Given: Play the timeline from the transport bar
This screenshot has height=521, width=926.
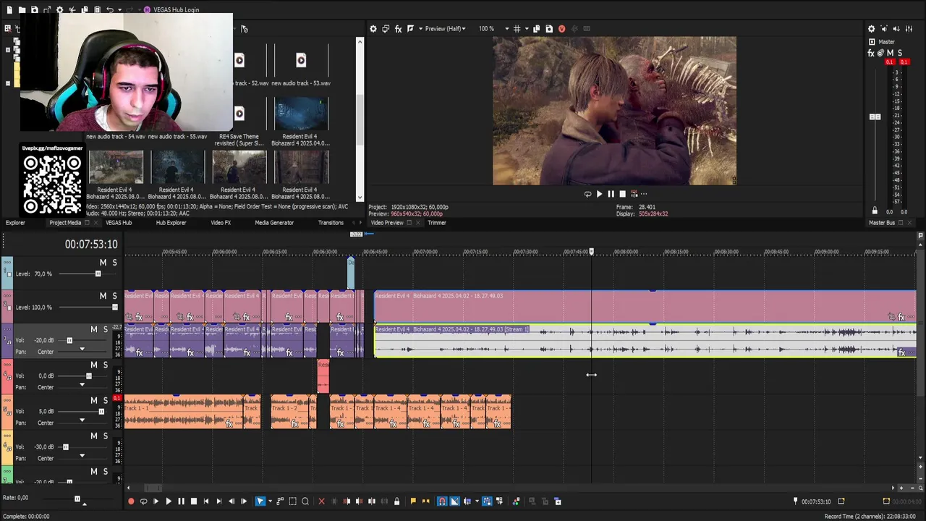Looking at the screenshot, I should [169, 501].
